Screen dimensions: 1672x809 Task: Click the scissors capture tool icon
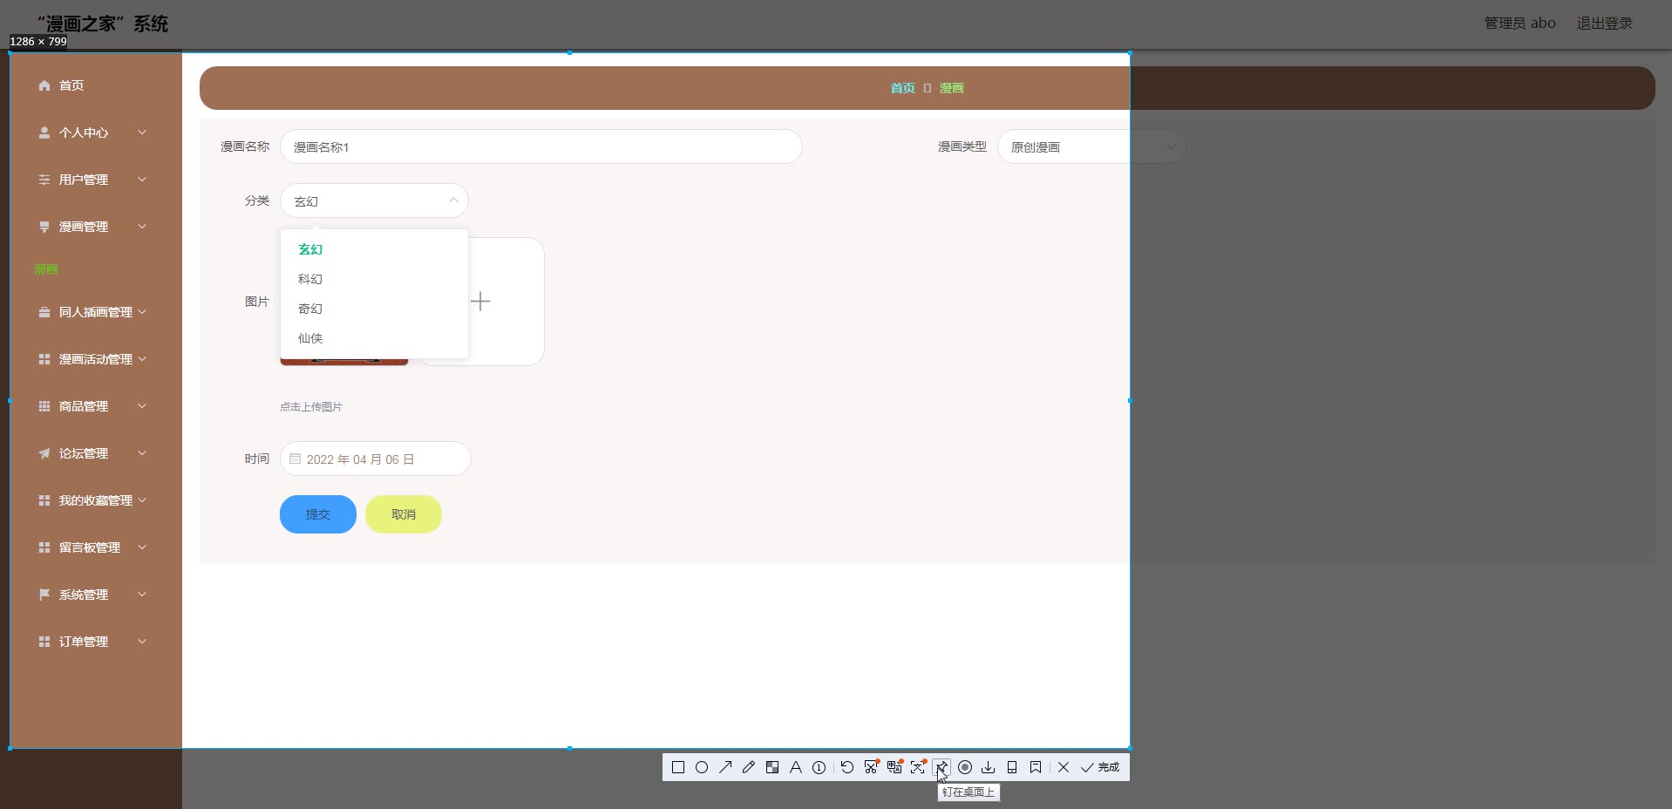click(870, 767)
